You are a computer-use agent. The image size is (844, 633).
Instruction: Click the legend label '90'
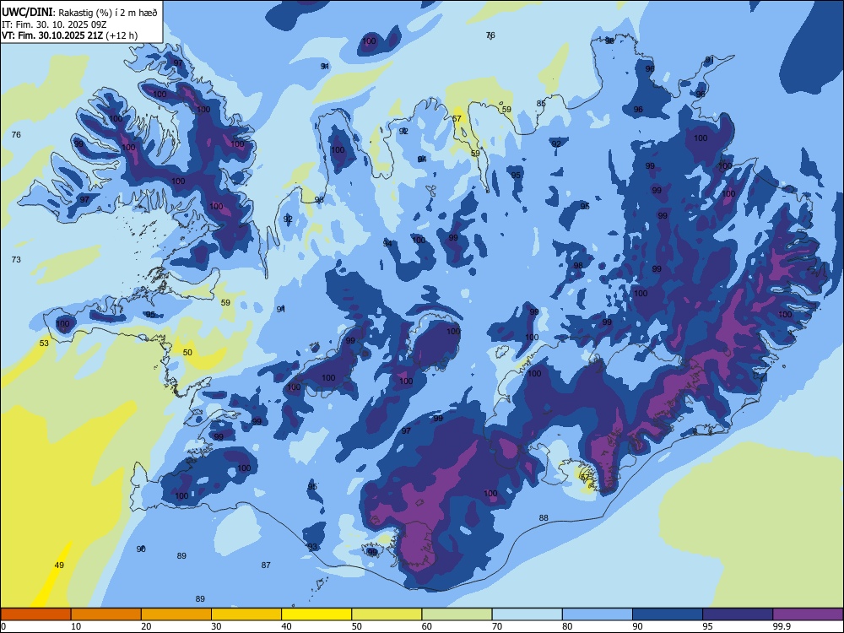(x=637, y=626)
